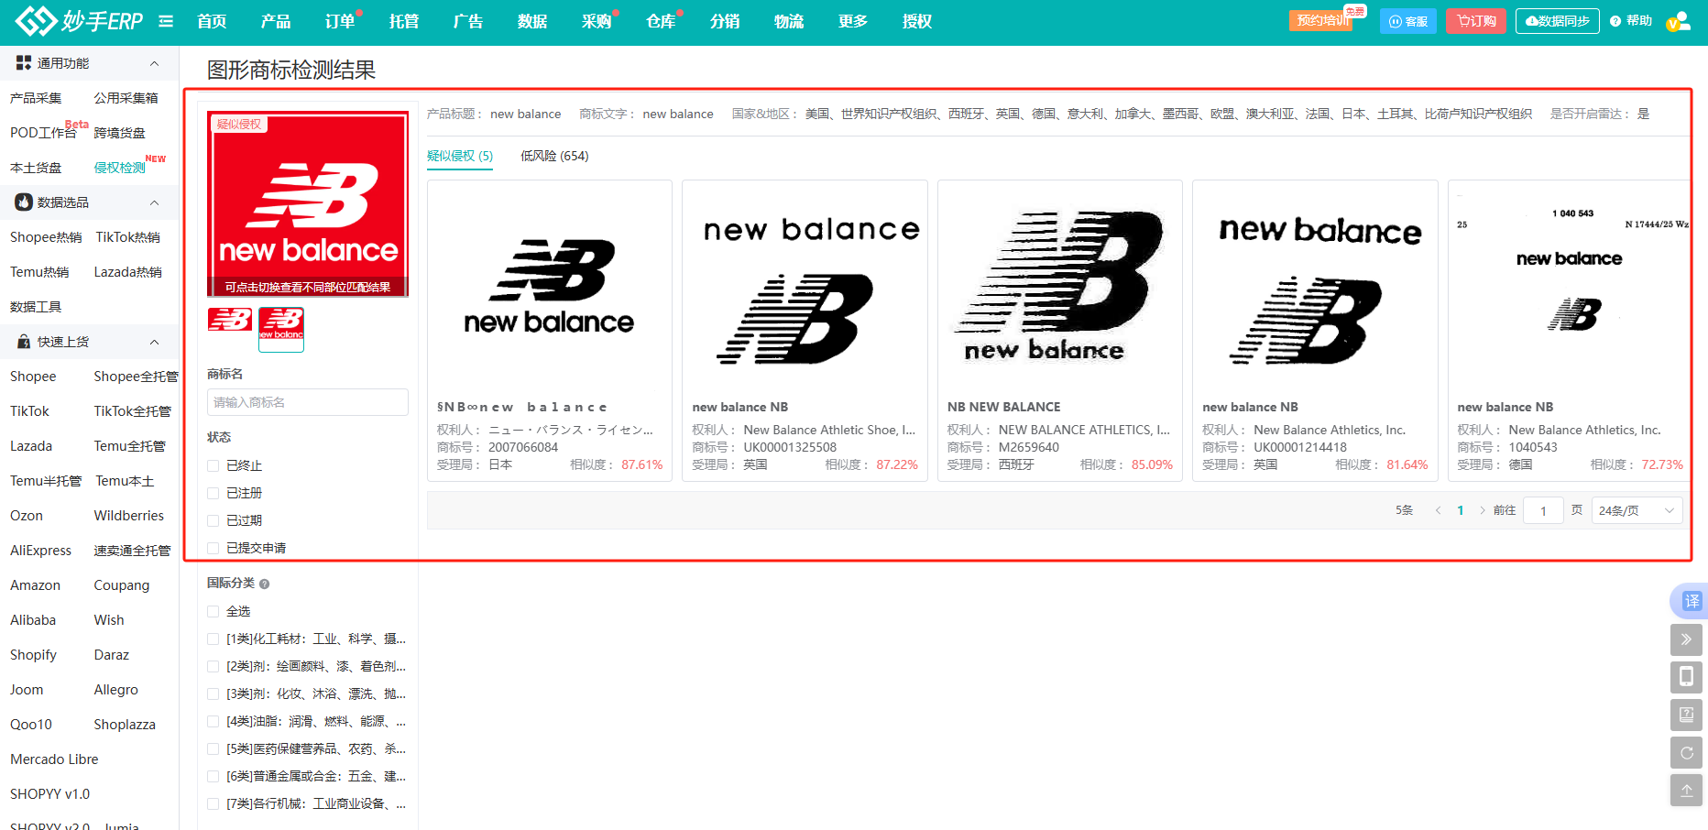The image size is (1708, 830).
Task: Tick the 全选 checkbox under 国际分类
Action: (x=213, y=611)
